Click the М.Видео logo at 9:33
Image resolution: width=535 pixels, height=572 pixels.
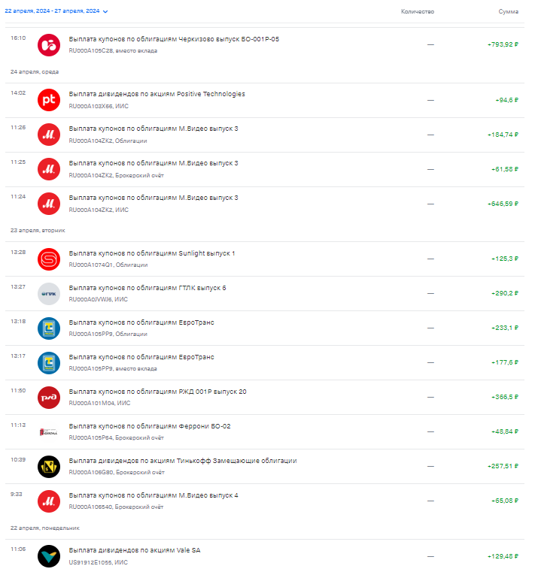click(49, 501)
